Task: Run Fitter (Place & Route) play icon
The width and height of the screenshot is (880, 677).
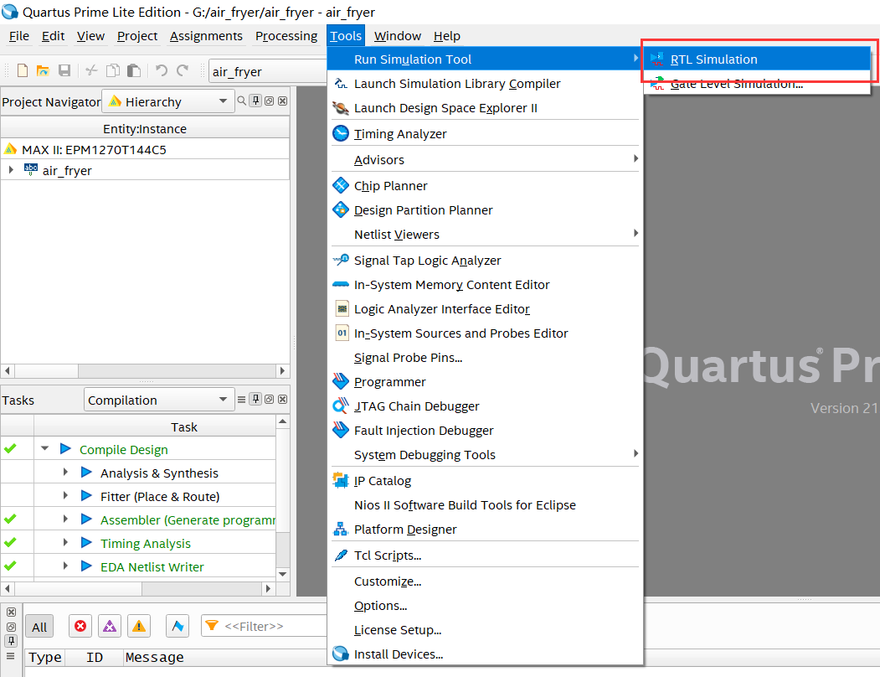Action: (86, 496)
